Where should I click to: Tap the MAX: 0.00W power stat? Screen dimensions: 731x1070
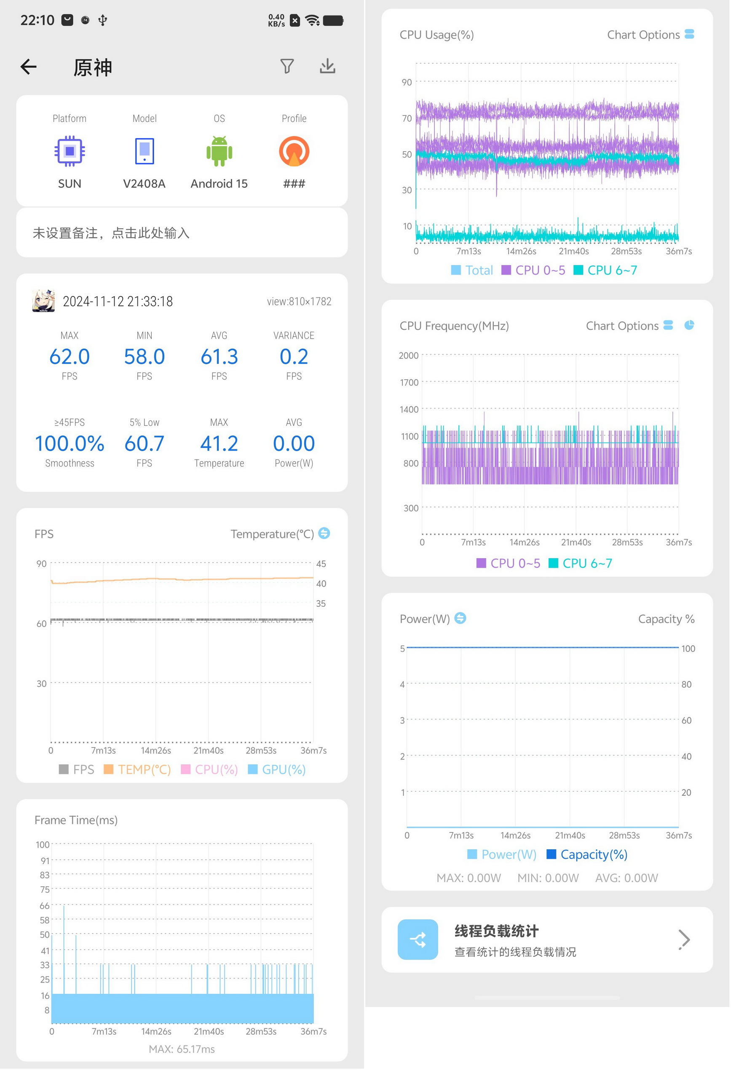[469, 879]
